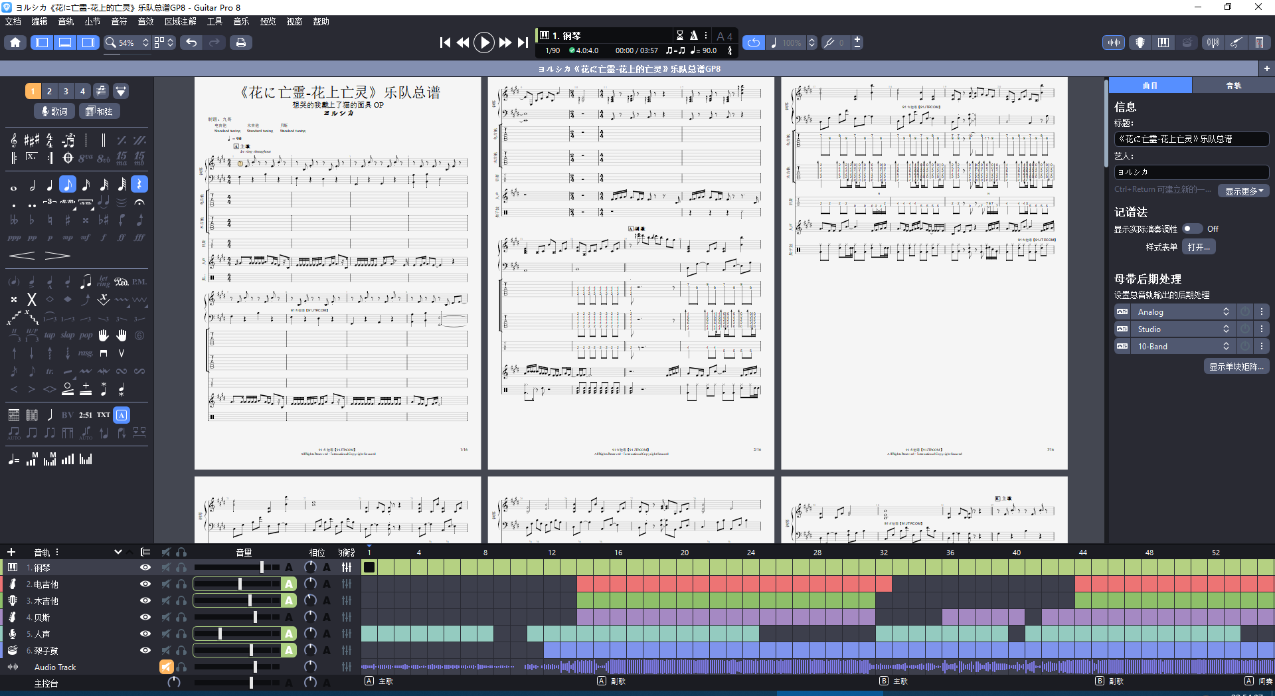Toggle automation A on 电吉他 volume
The width and height of the screenshot is (1275, 696).
tap(289, 584)
